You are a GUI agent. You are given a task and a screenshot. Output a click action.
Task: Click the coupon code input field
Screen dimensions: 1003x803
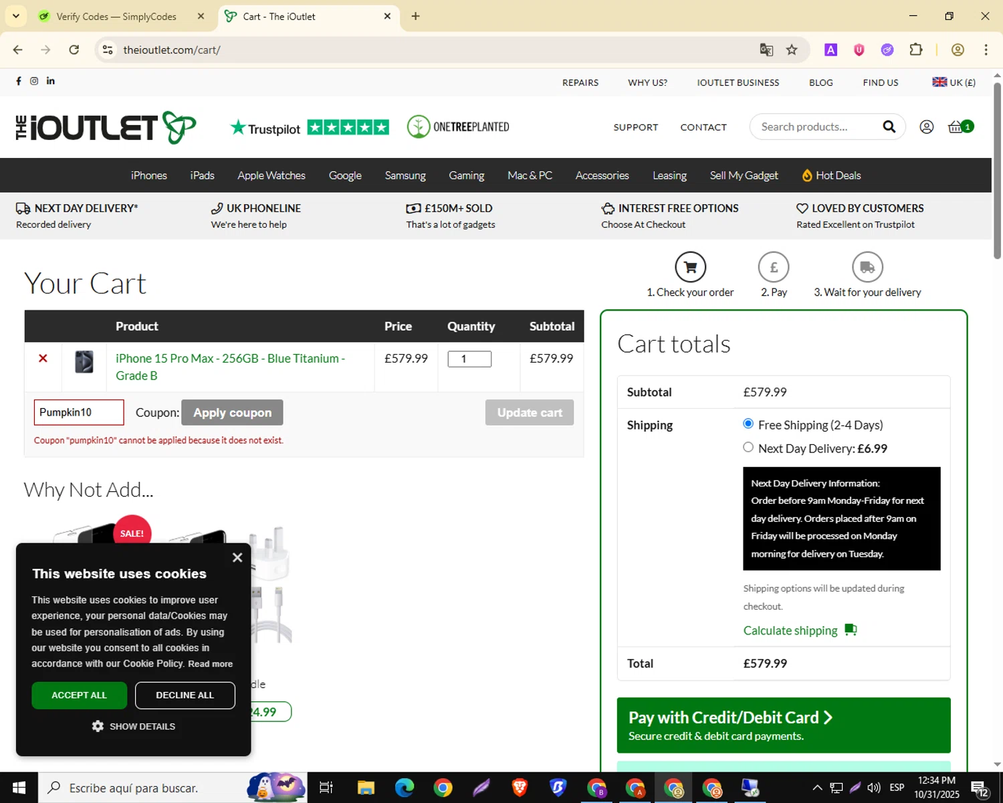coord(79,412)
